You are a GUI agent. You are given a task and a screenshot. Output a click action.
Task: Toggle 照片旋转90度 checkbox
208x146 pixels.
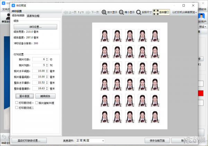coord(36,103)
